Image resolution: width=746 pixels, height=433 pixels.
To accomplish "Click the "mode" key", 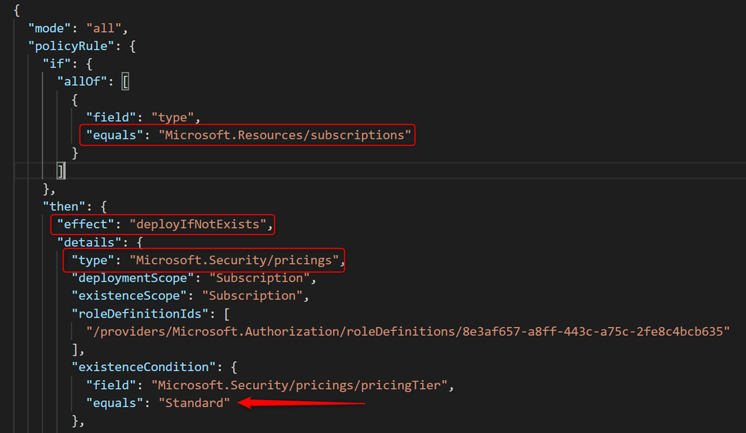I will pyautogui.click(x=49, y=28).
